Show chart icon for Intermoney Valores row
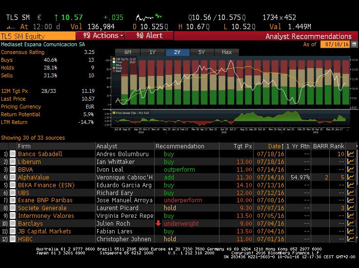 351,216
